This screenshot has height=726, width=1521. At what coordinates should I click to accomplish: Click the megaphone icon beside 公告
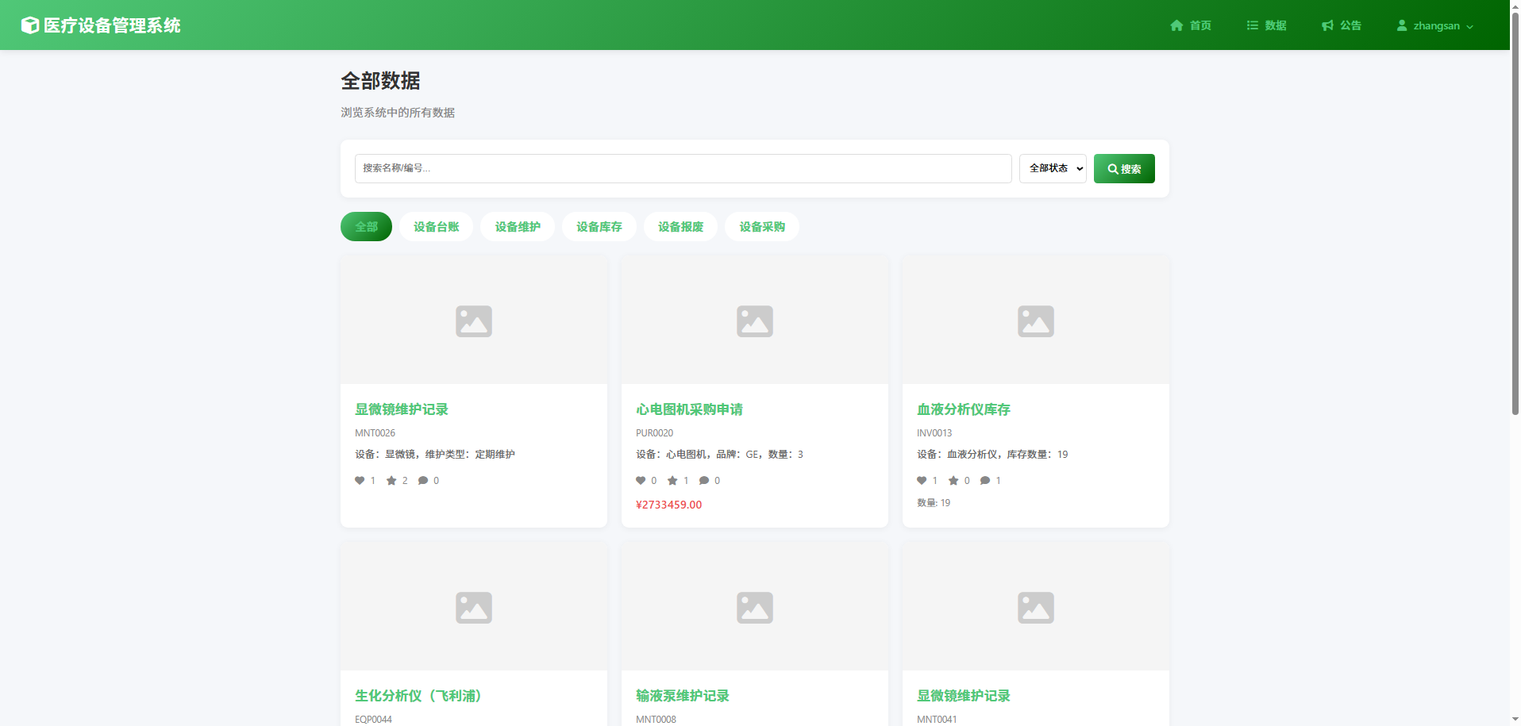pyautogui.click(x=1327, y=25)
